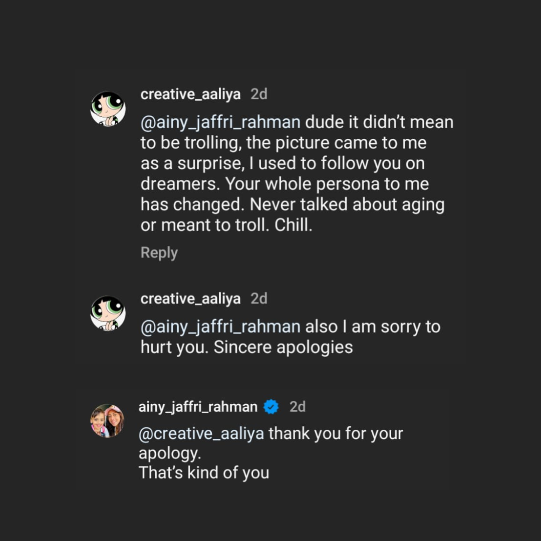
Task: Click the 2d timestamp on the second comment
Action: click(259, 299)
